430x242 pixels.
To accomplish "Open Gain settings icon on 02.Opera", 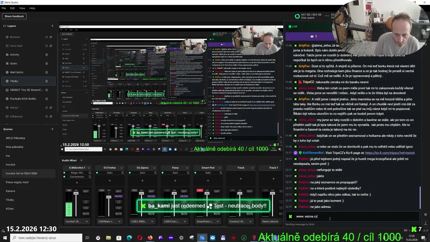I will (155, 173).
